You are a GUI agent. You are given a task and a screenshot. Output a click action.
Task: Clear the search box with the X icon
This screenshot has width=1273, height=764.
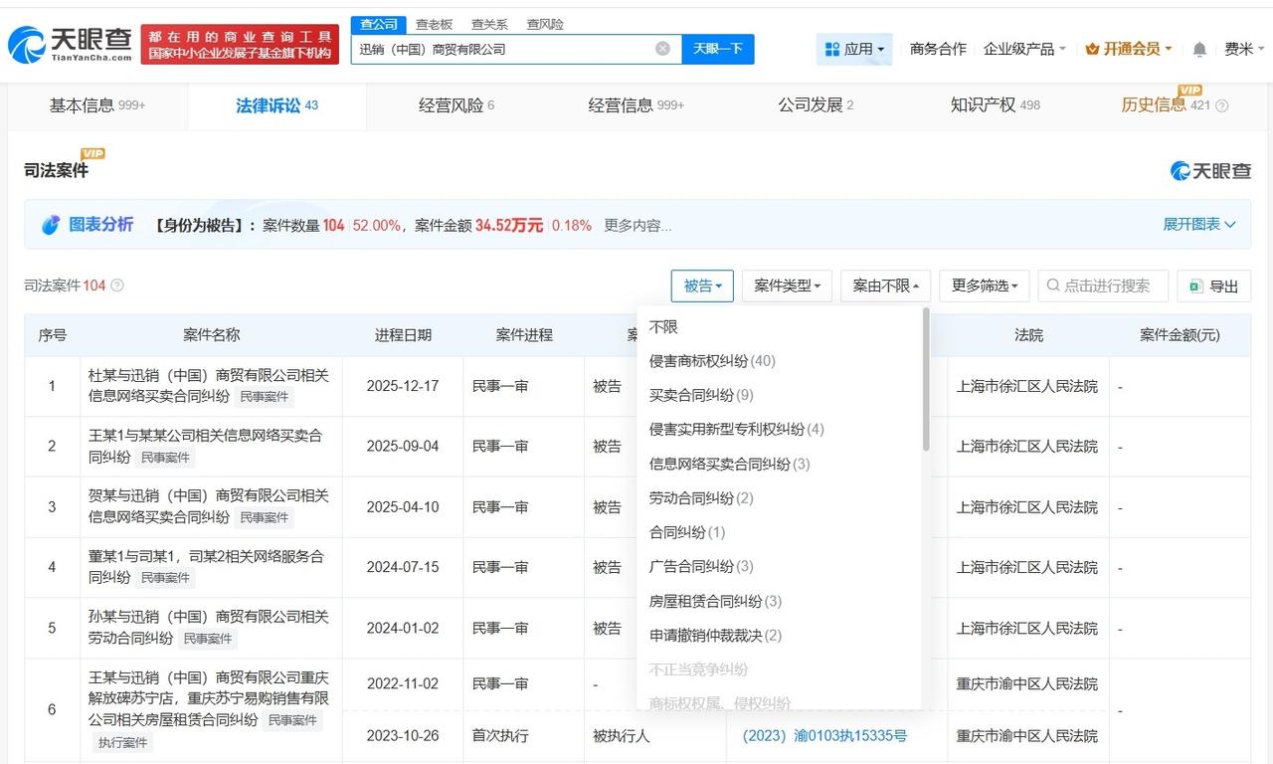tap(661, 48)
